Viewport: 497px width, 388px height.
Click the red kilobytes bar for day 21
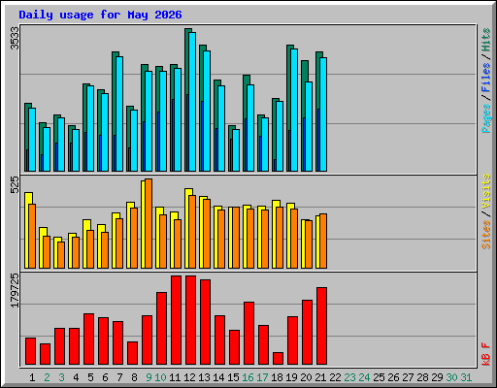[321, 326]
